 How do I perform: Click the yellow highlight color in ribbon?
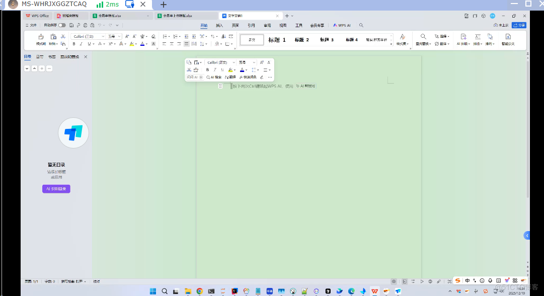coord(131,44)
